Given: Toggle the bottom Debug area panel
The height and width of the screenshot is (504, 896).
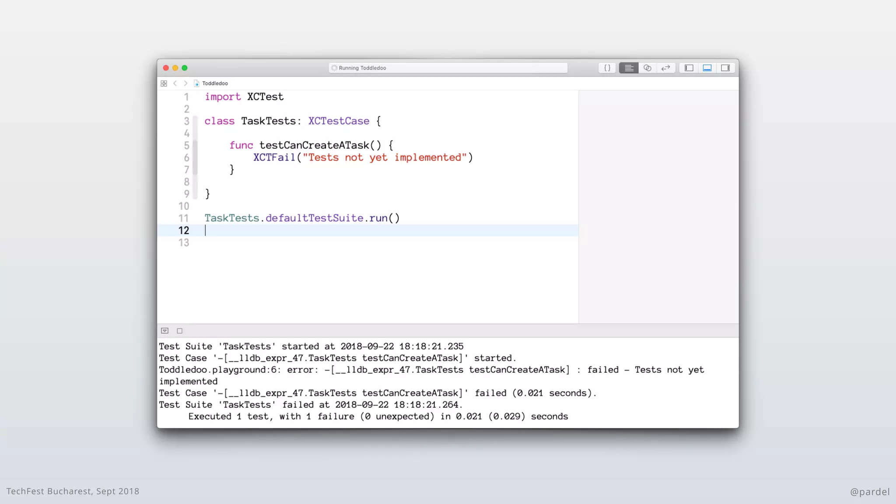Looking at the screenshot, I should (707, 68).
